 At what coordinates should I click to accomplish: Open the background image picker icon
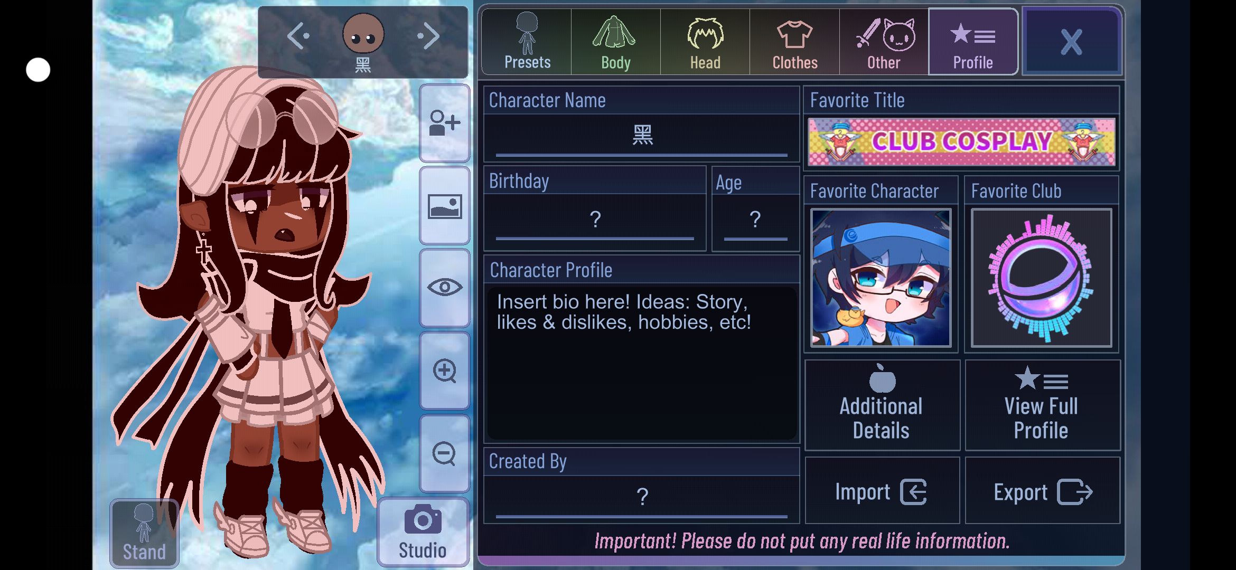click(x=445, y=206)
